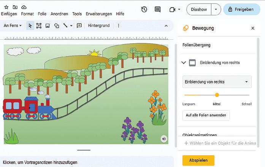Click Auf alle Folien anwenden button

click(206, 115)
